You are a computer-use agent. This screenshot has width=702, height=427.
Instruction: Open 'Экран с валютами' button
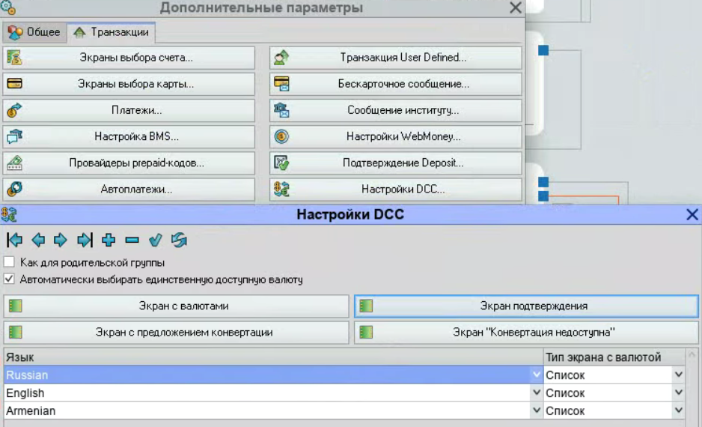pyautogui.click(x=177, y=306)
